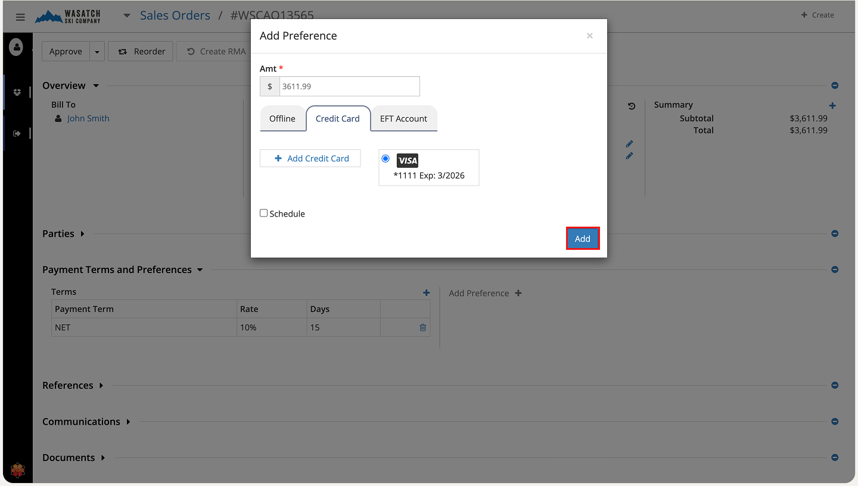The width and height of the screenshot is (858, 486).
Task: Click the history icon near Summary
Action: (x=632, y=106)
